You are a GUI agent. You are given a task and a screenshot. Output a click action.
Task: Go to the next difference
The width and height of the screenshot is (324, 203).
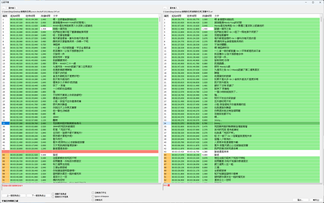tap(39, 195)
